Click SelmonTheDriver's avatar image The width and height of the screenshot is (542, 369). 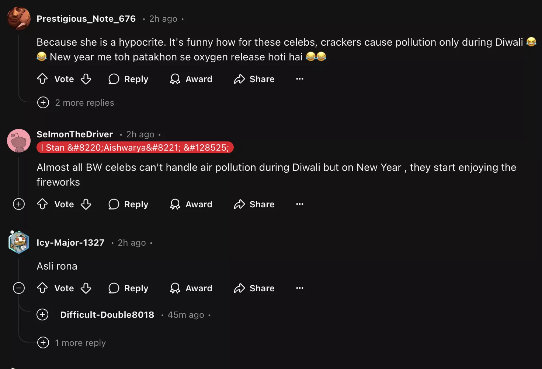[x=19, y=141]
